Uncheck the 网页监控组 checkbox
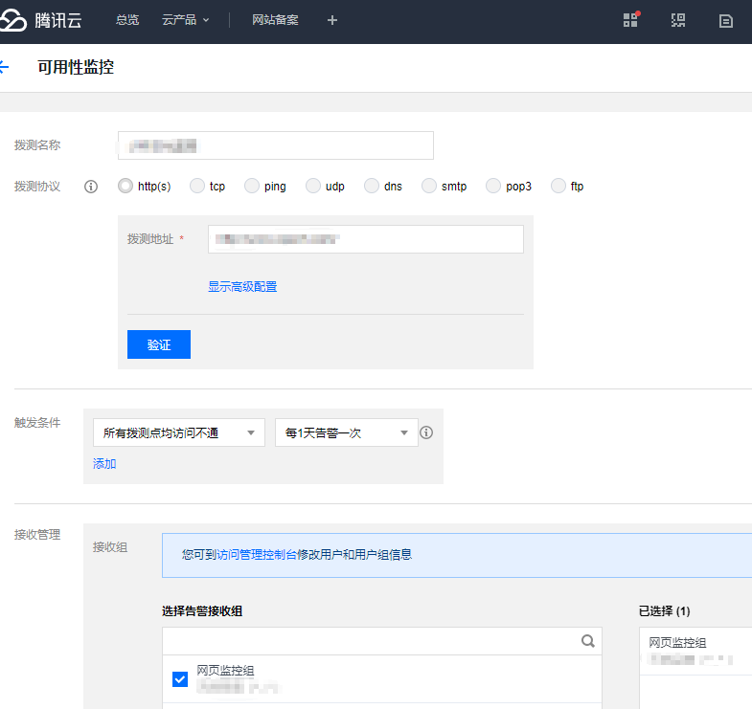 tap(179, 679)
